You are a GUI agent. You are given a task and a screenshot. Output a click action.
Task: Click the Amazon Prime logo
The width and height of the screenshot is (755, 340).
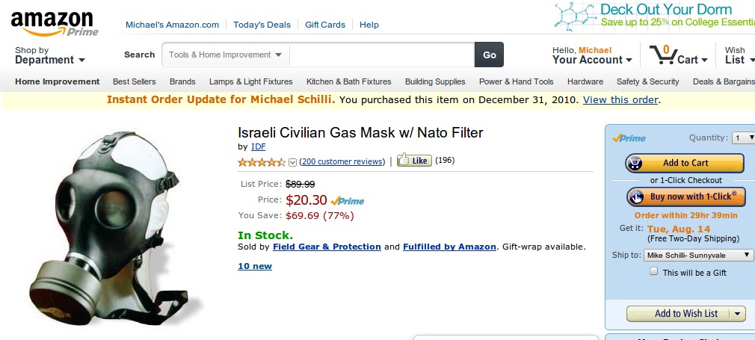[x=52, y=23]
